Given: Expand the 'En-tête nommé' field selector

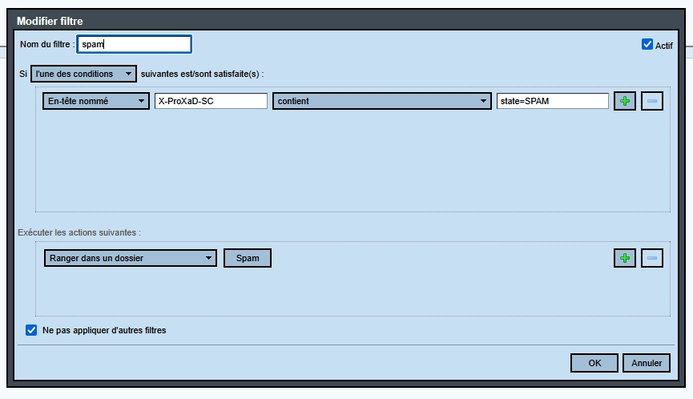Looking at the screenshot, I should pyautogui.click(x=96, y=101).
